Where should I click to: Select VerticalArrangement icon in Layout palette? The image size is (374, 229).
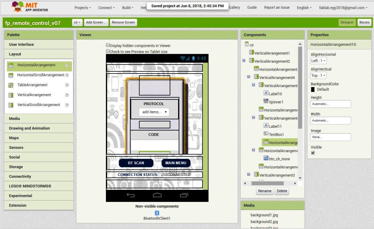pos(11,95)
